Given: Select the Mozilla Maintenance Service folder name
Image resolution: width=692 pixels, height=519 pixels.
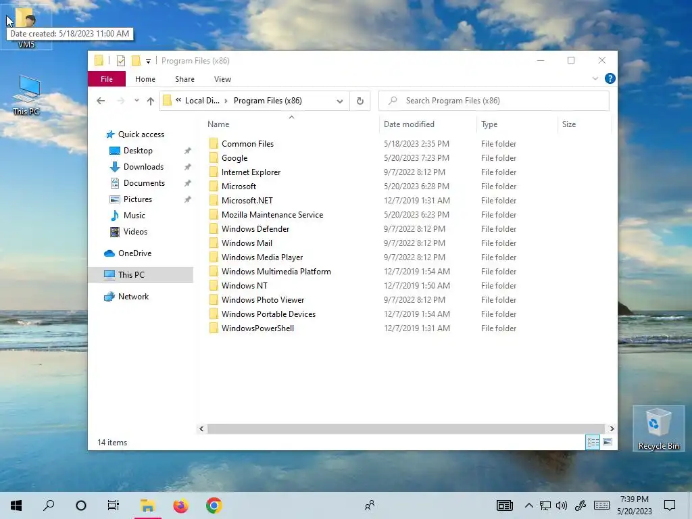Looking at the screenshot, I should [272, 214].
